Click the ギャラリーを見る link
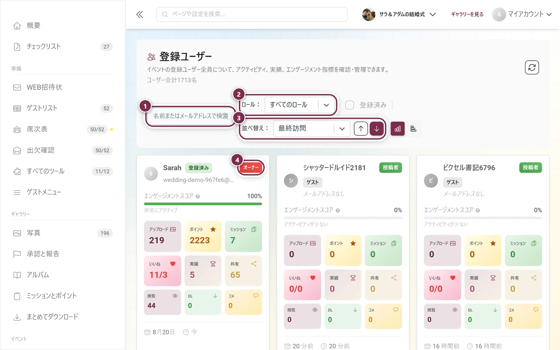 [x=467, y=14]
